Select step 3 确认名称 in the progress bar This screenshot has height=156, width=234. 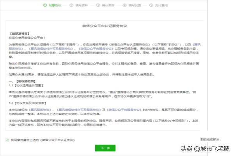105,5
